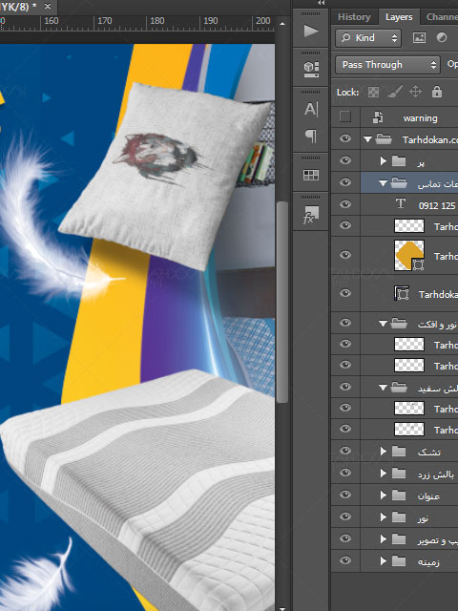Expand the عنوان group
The width and height of the screenshot is (458, 611).
(384, 495)
